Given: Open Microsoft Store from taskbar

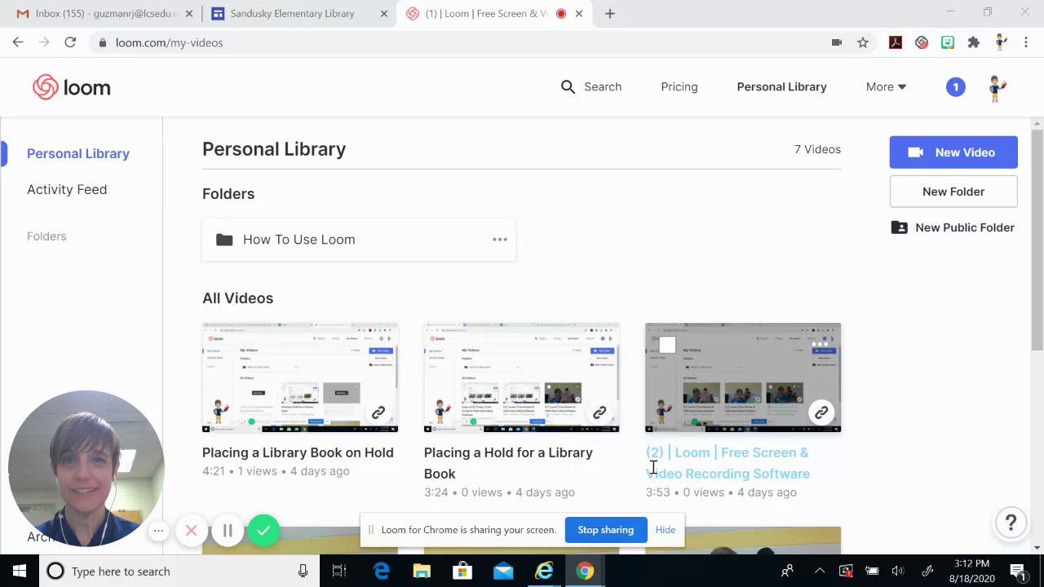Looking at the screenshot, I should pos(462,572).
